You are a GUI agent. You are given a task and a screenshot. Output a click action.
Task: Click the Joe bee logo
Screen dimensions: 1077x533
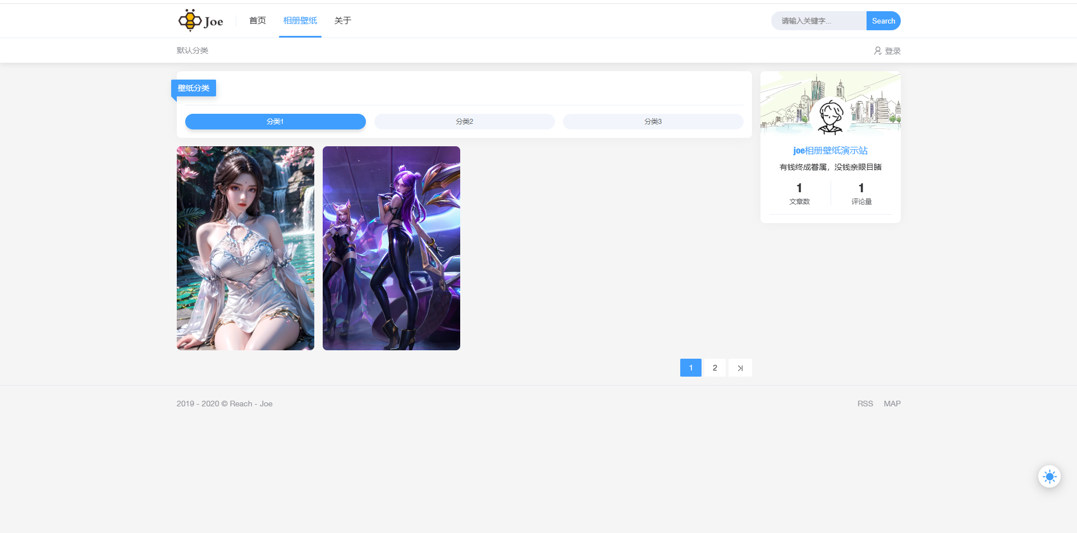[x=200, y=21]
